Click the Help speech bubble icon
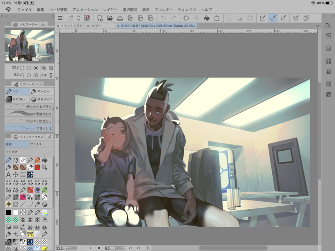The width and height of the screenshot is (335, 251). pyautogui.click(x=306, y=18)
